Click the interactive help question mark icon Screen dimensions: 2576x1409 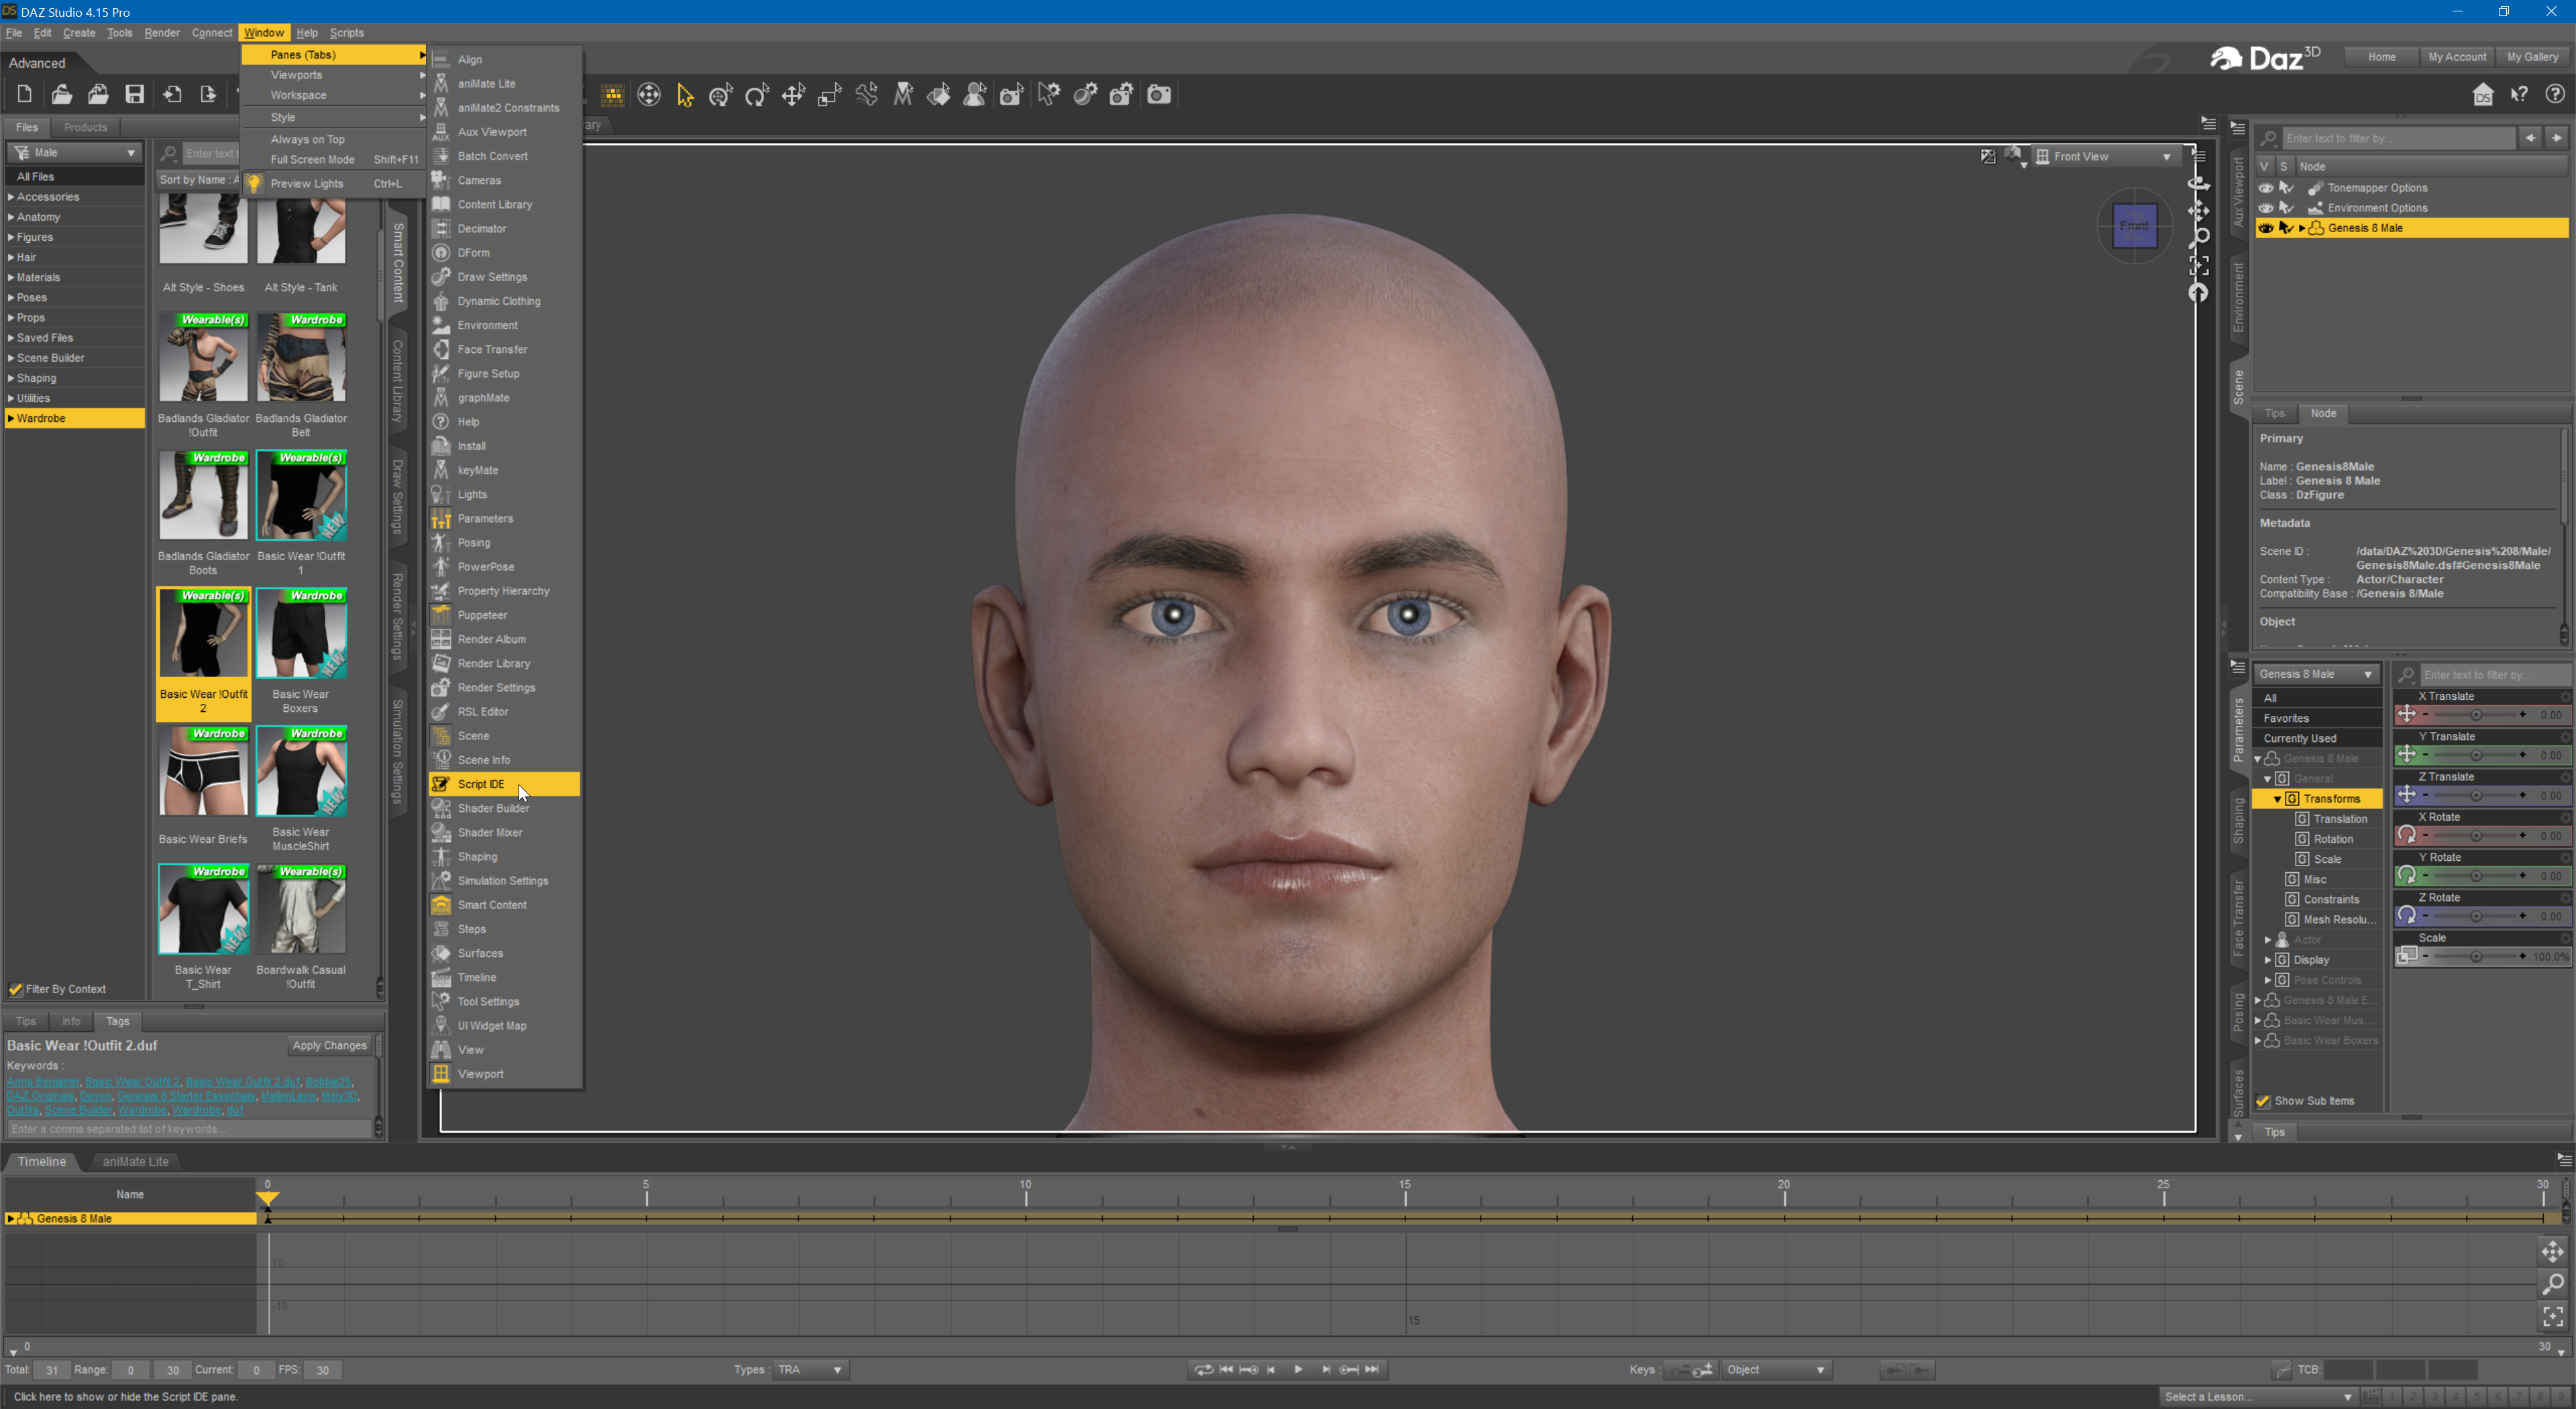(2555, 94)
